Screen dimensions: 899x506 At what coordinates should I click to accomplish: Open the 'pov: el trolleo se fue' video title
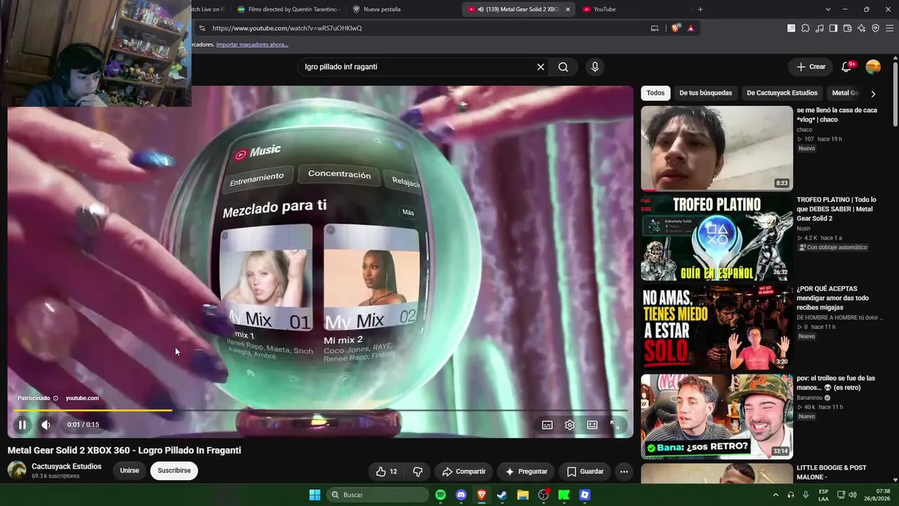836,383
